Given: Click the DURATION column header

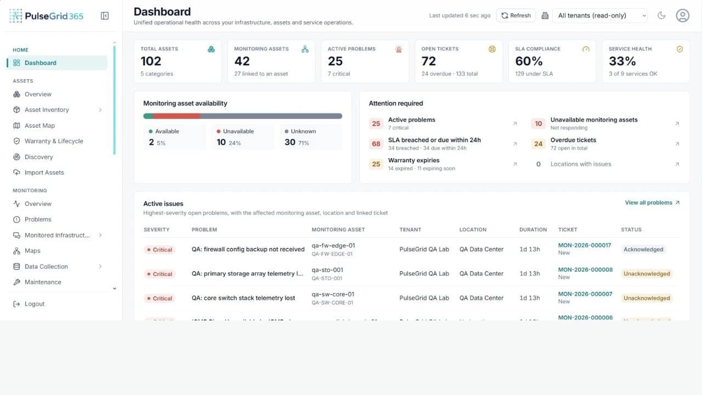Looking at the screenshot, I should click(533, 229).
